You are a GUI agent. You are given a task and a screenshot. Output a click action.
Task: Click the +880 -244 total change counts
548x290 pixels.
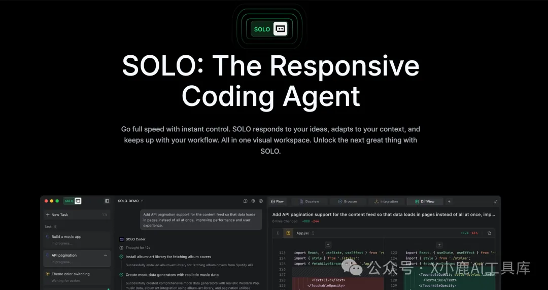pos(311,221)
